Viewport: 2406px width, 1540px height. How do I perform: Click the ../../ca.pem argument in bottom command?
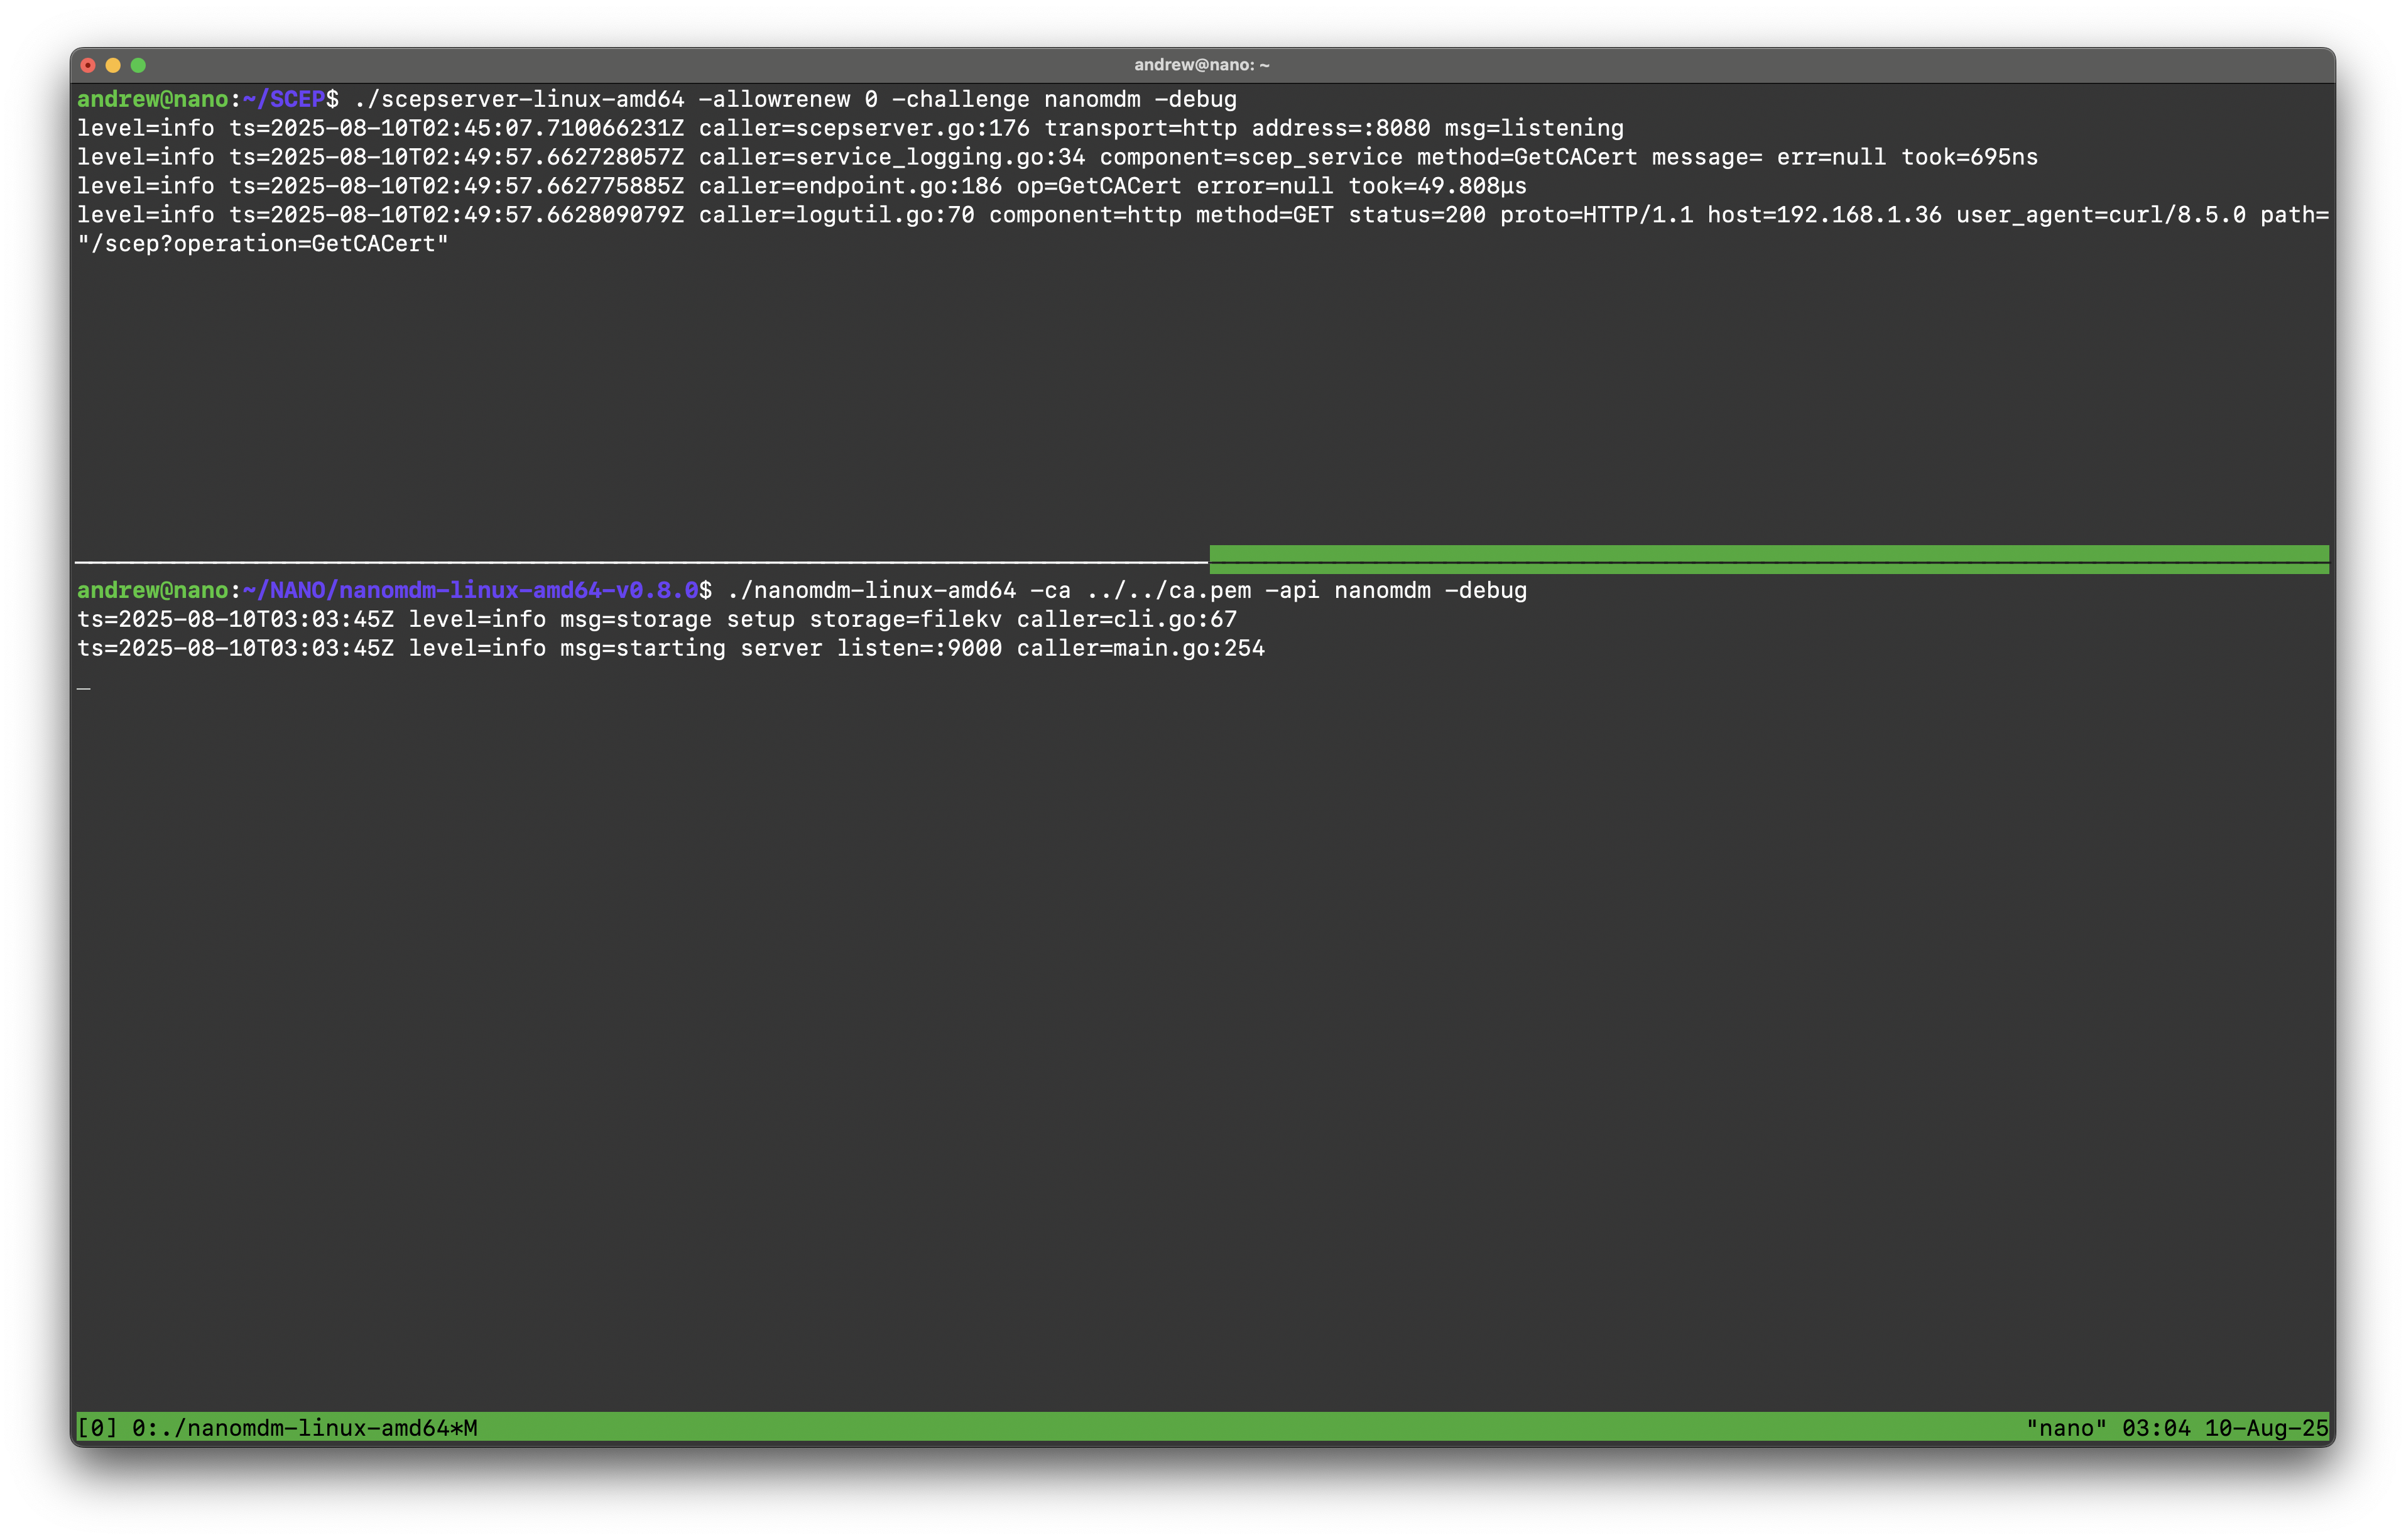pyautogui.click(x=1168, y=591)
